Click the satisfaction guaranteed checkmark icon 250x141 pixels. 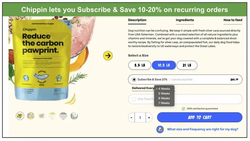click(183, 109)
